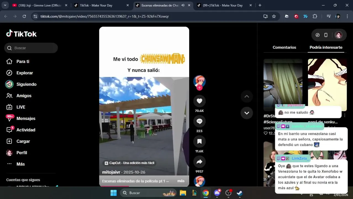Like the video with the heart icon
The width and height of the screenshot is (353, 199).
coord(199,101)
